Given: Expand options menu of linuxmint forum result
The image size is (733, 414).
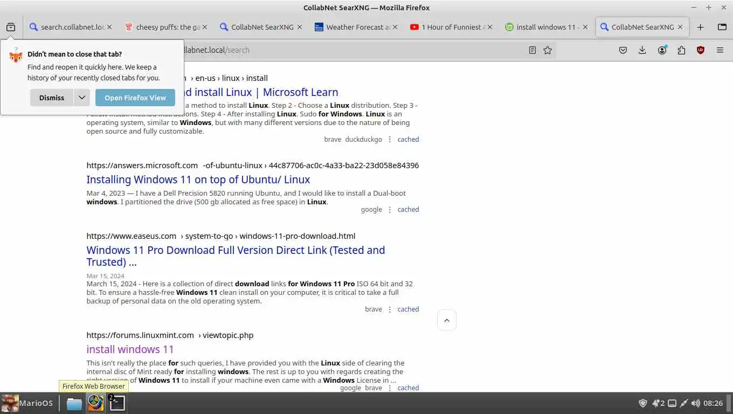Looking at the screenshot, I should pos(390,388).
